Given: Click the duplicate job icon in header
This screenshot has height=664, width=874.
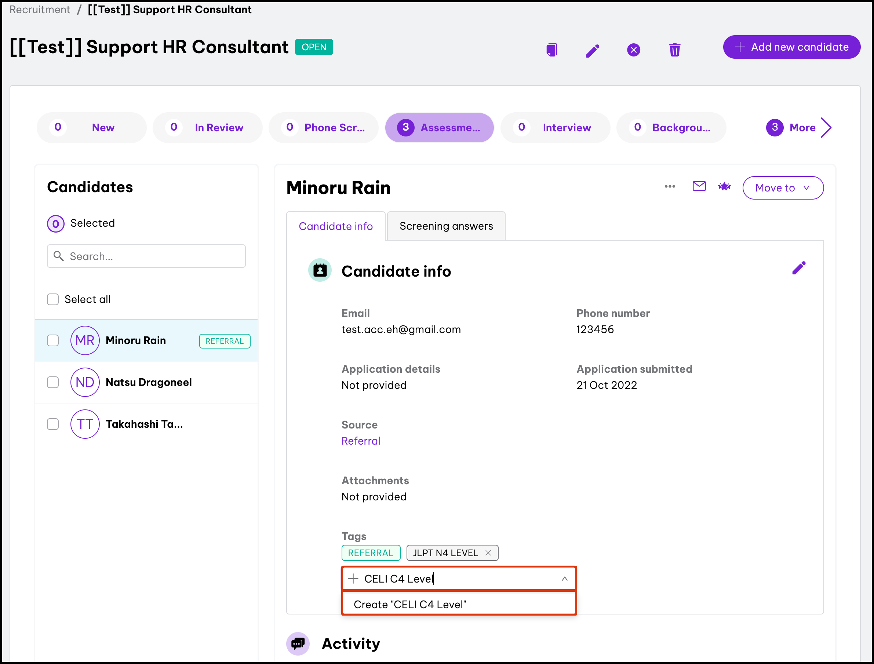Looking at the screenshot, I should pos(551,50).
